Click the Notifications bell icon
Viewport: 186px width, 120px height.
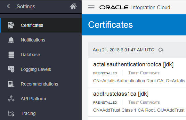point(11,40)
